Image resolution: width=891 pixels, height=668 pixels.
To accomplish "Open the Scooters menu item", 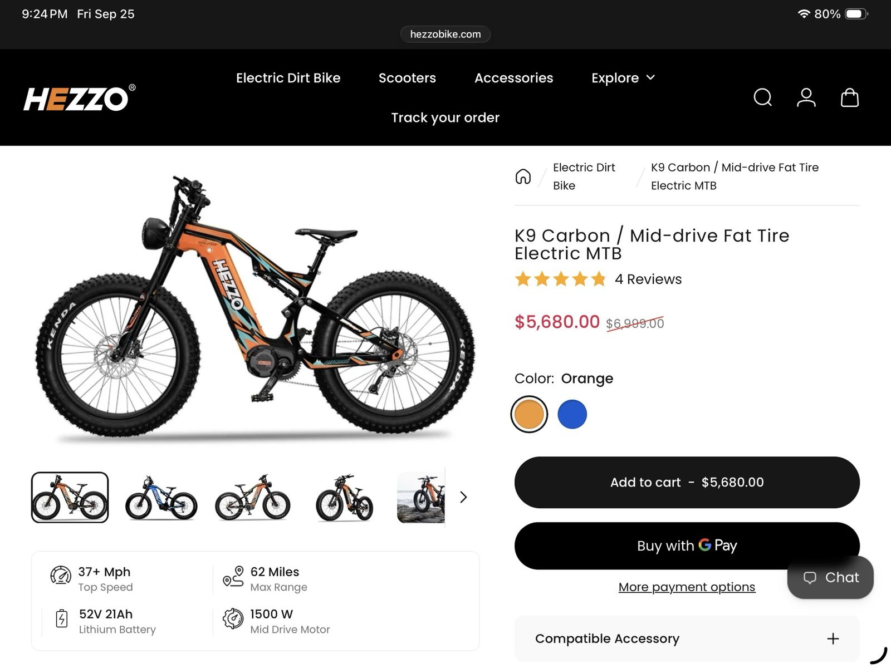I will pyautogui.click(x=407, y=78).
